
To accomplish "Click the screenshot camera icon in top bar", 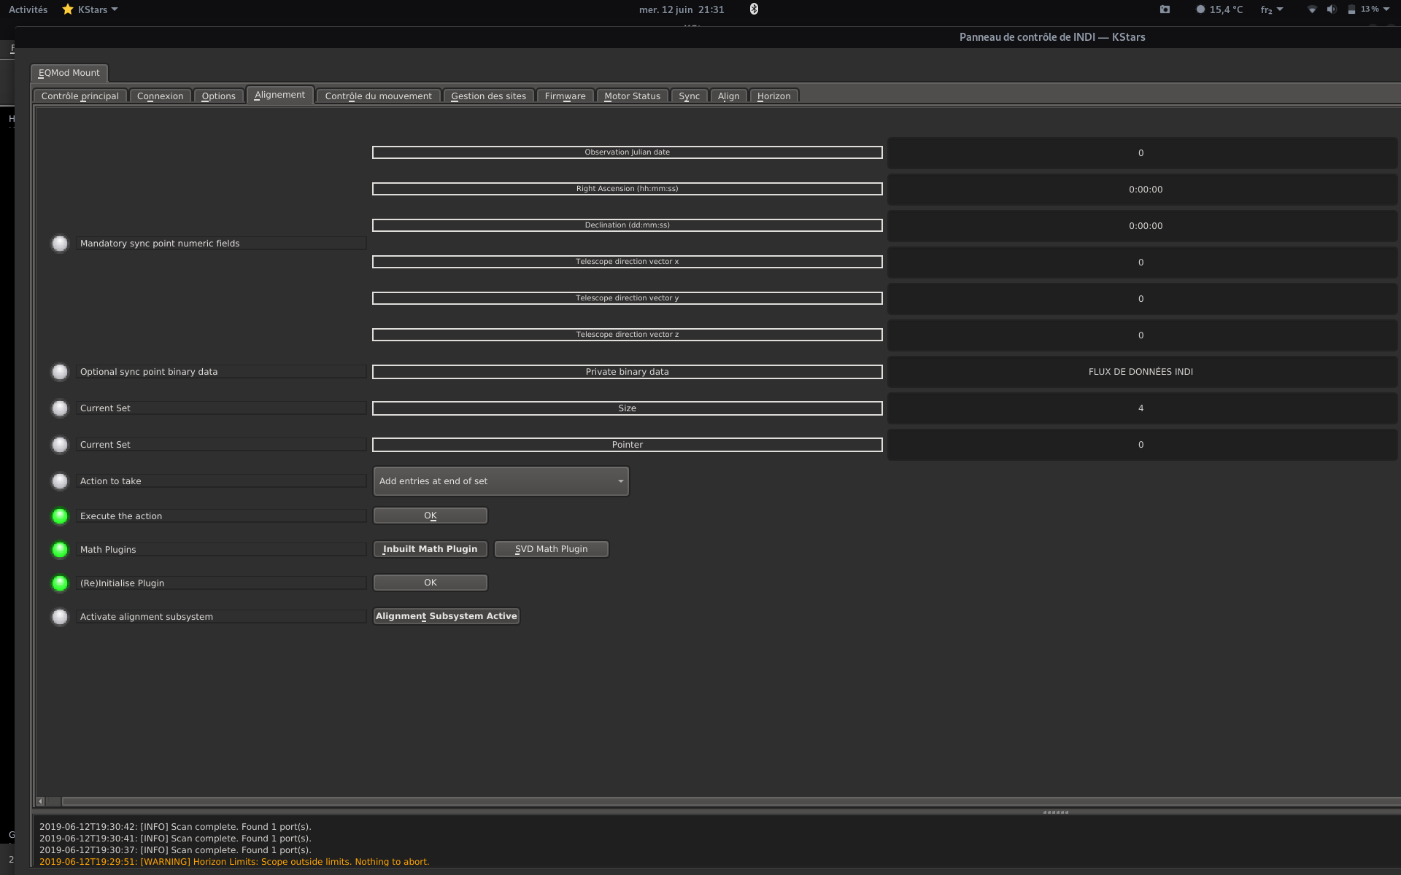I will [1165, 9].
